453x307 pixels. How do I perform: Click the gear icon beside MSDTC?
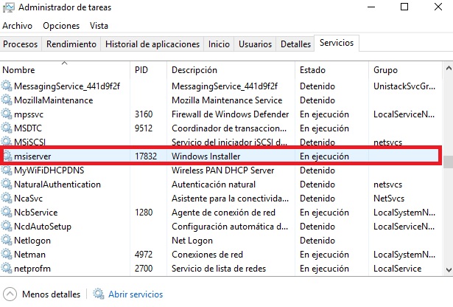[7, 128]
